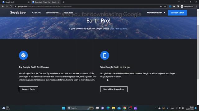
Task: Close the Google Earth tab
Action: (x=29, y=2)
